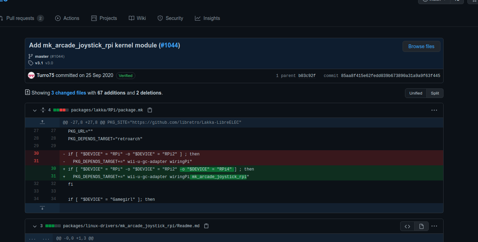Open the kebab menu on the package.mk diff
The height and width of the screenshot is (242, 478).
[x=434, y=110]
